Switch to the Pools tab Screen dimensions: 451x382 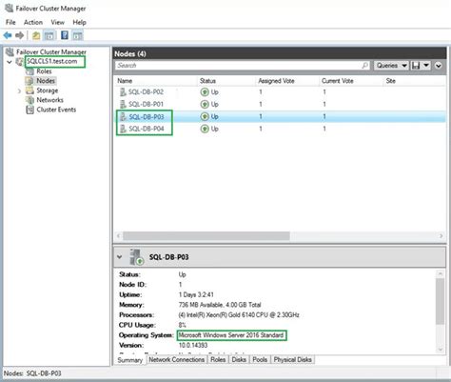[260, 359]
